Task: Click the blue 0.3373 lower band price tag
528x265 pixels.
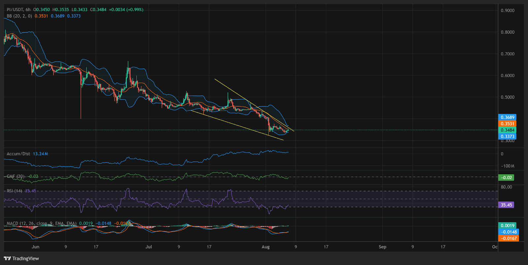Action: coord(507,136)
